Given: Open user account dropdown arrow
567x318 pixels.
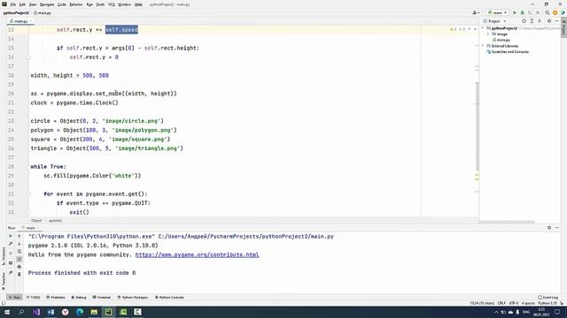Looking at the screenshot, I should tap(478, 13).
